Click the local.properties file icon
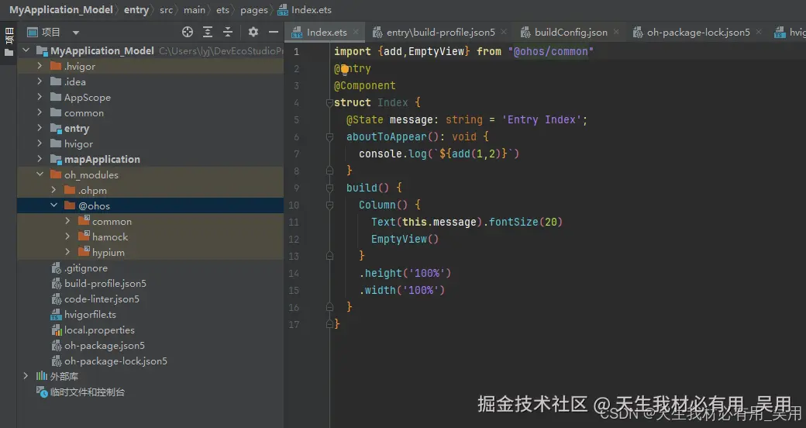The width and height of the screenshot is (806, 428). pyautogui.click(x=56, y=330)
